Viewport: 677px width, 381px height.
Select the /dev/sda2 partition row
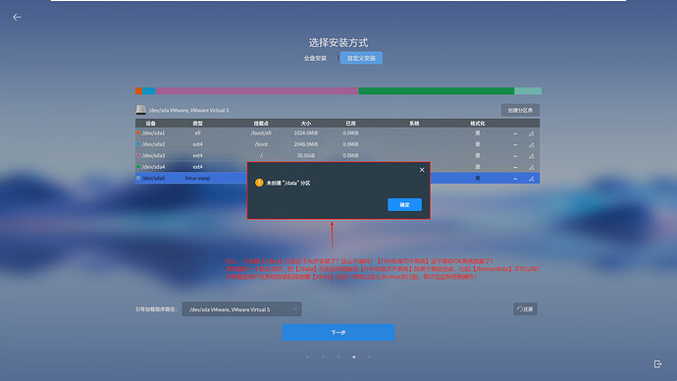[x=338, y=144]
